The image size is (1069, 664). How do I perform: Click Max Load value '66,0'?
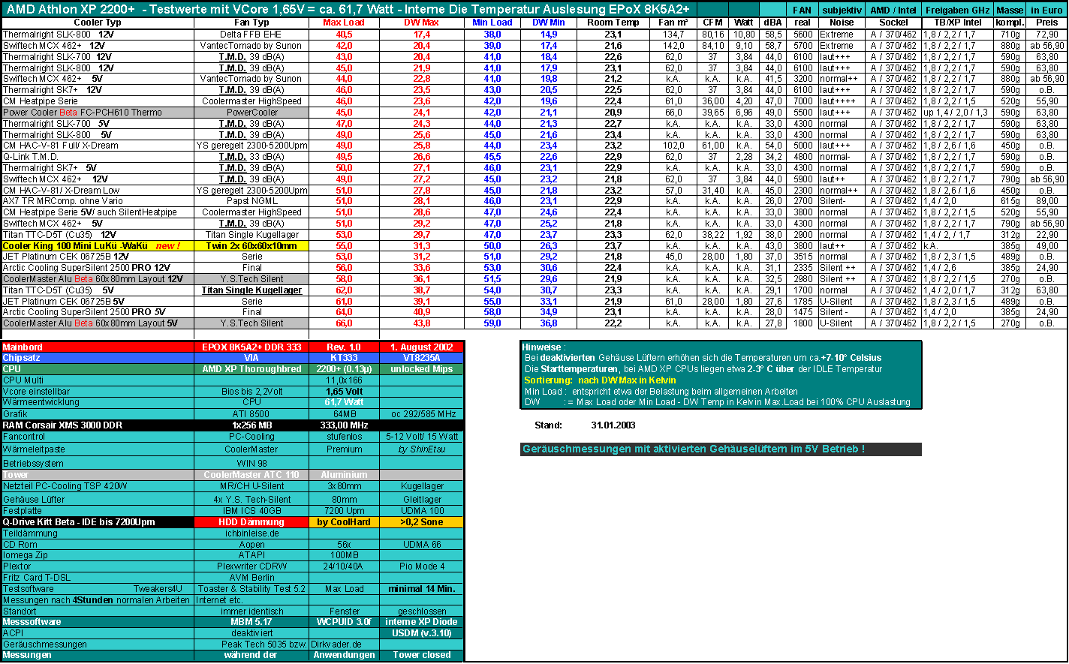[344, 323]
